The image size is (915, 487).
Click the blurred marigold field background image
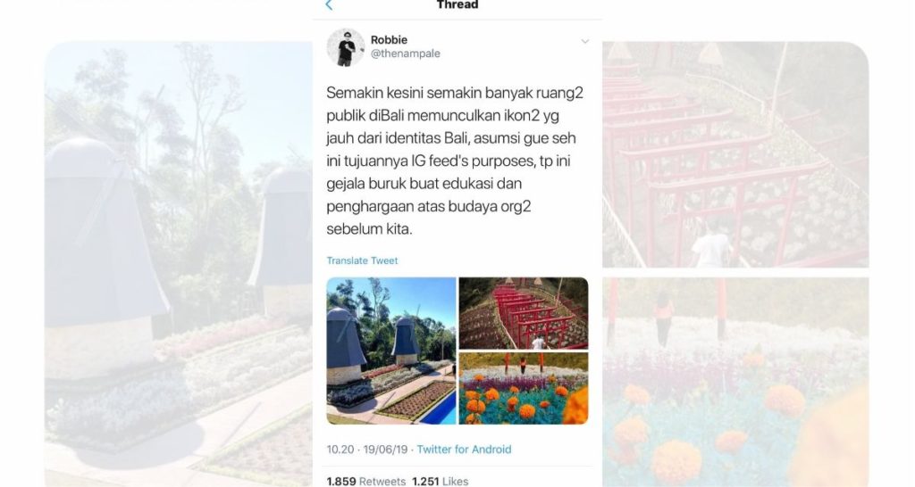coord(735,382)
